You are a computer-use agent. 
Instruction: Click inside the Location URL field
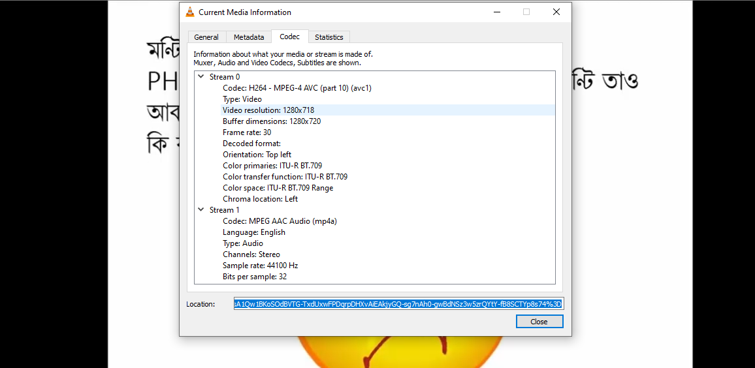click(398, 303)
